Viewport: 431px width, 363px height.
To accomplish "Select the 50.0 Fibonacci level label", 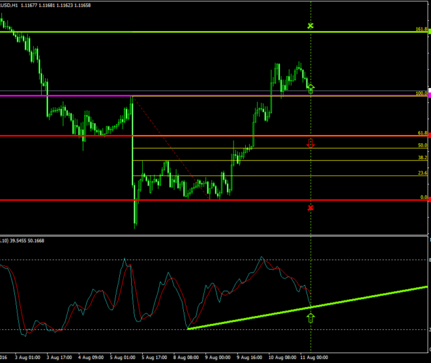I will pyautogui.click(x=422, y=145).
